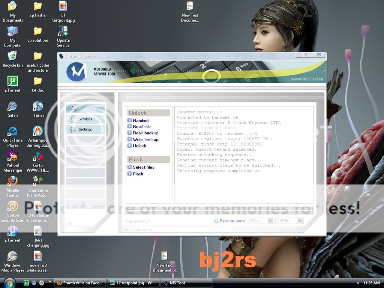Open the cp flasher folder
This screenshot has width=384, height=288.
pyautogui.click(x=38, y=9)
